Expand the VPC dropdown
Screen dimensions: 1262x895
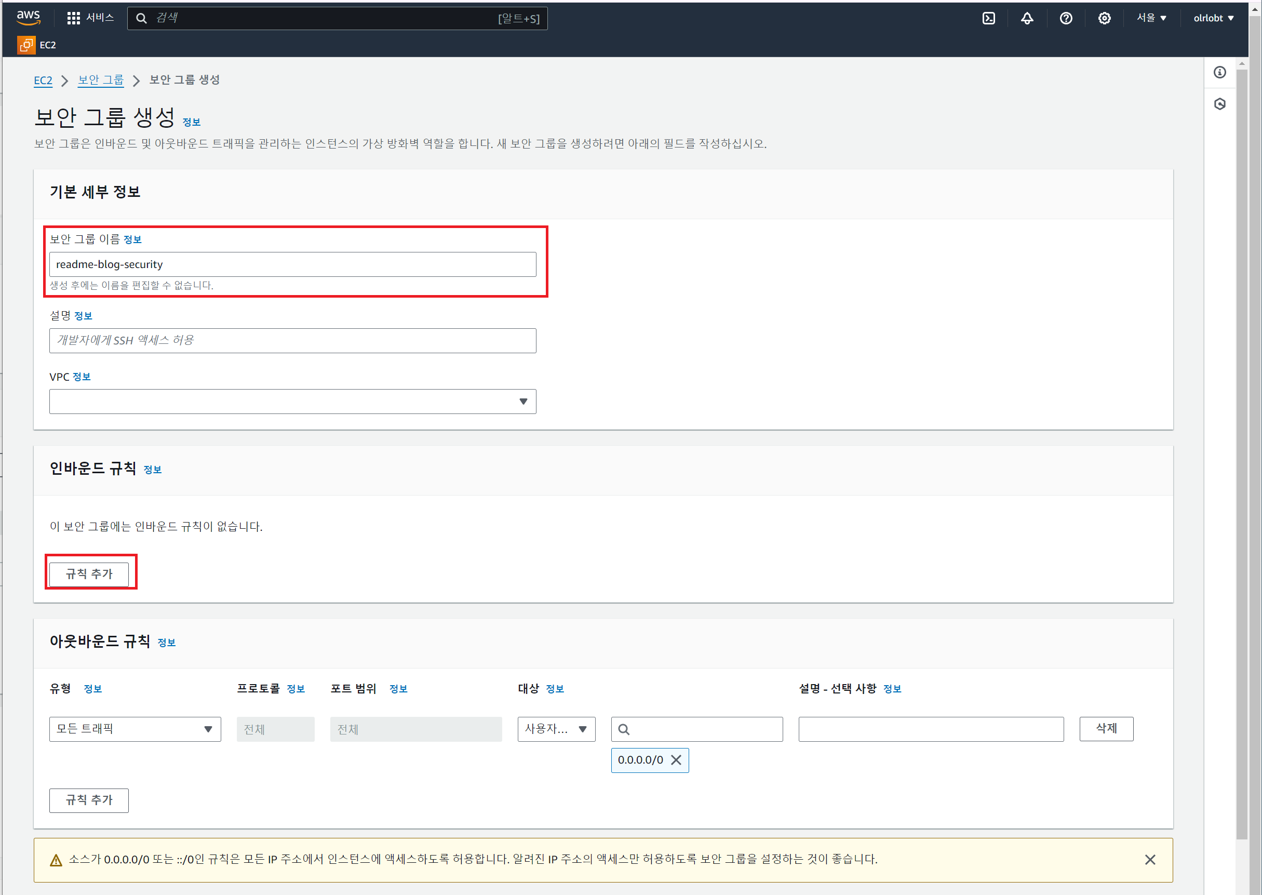[x=292, y=401]
